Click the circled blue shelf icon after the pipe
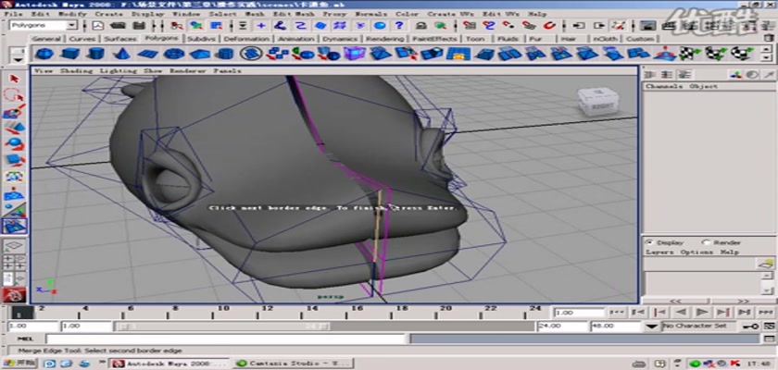This screenshot has width=778, height=370. tap(252, 53)
